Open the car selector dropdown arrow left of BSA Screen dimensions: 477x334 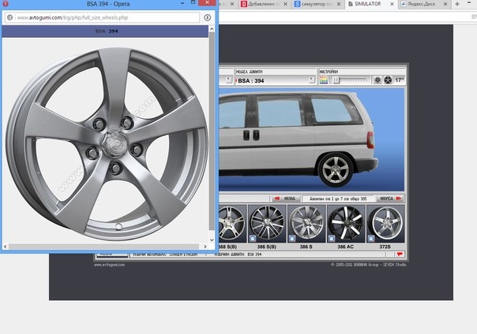(x=229, y=80)
